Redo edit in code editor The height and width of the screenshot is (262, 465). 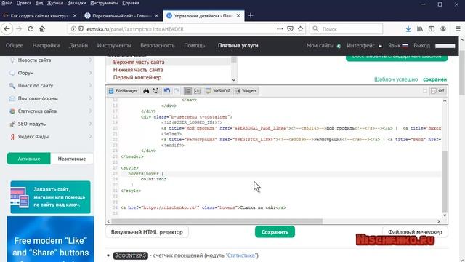pyautogui.click(x=177, y=90)
